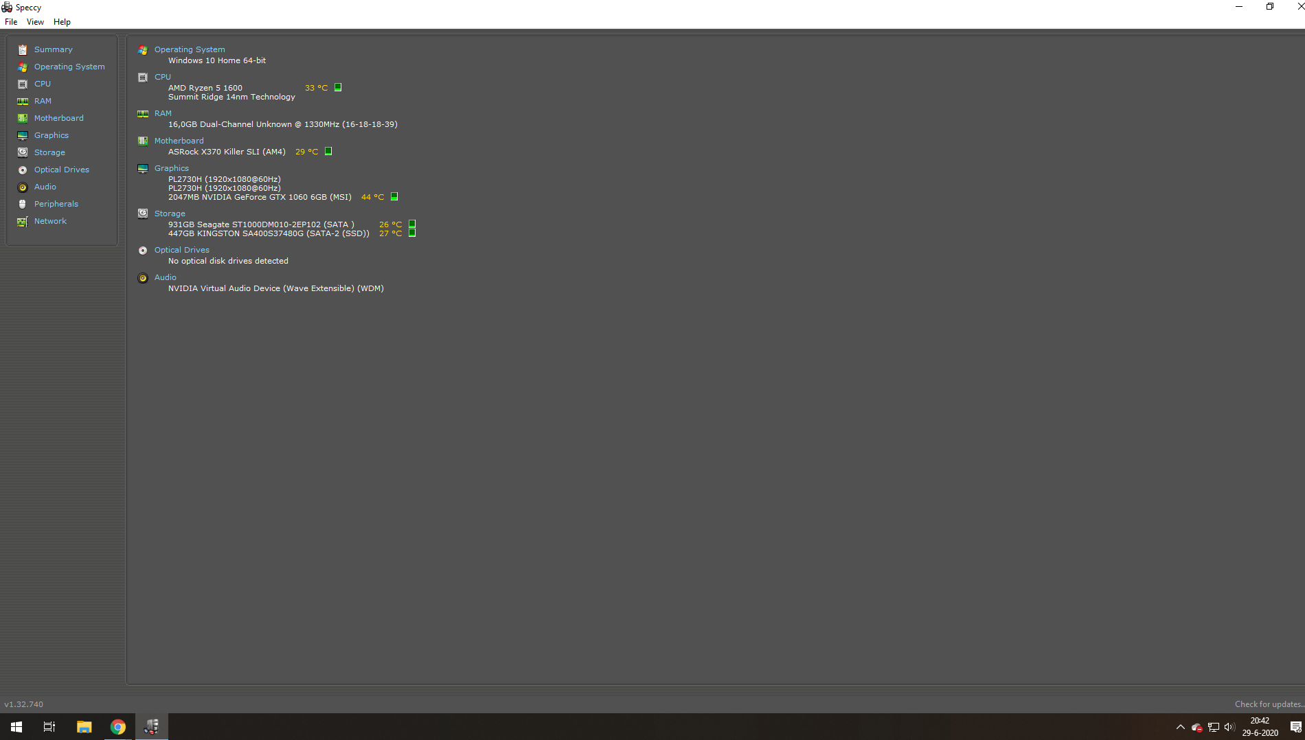Go to the RAM section in sidebar
1305x740 pixels.
tap(43, 101)
